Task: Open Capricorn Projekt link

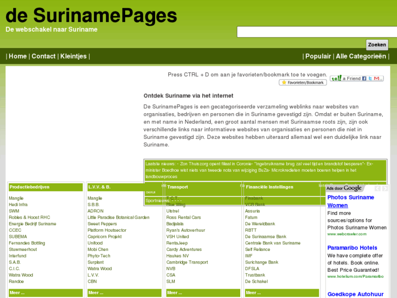Action: click(x=104, y=237)
